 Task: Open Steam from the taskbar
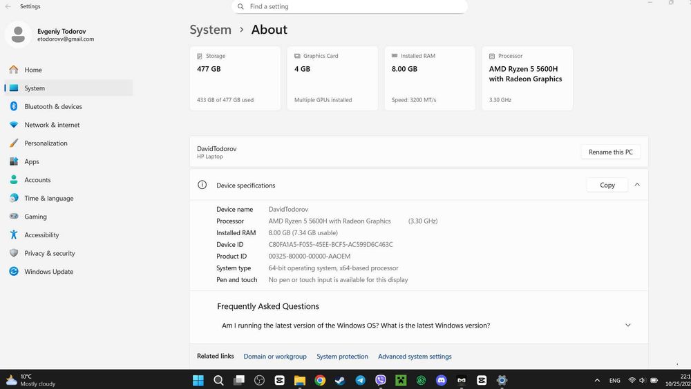340,380
